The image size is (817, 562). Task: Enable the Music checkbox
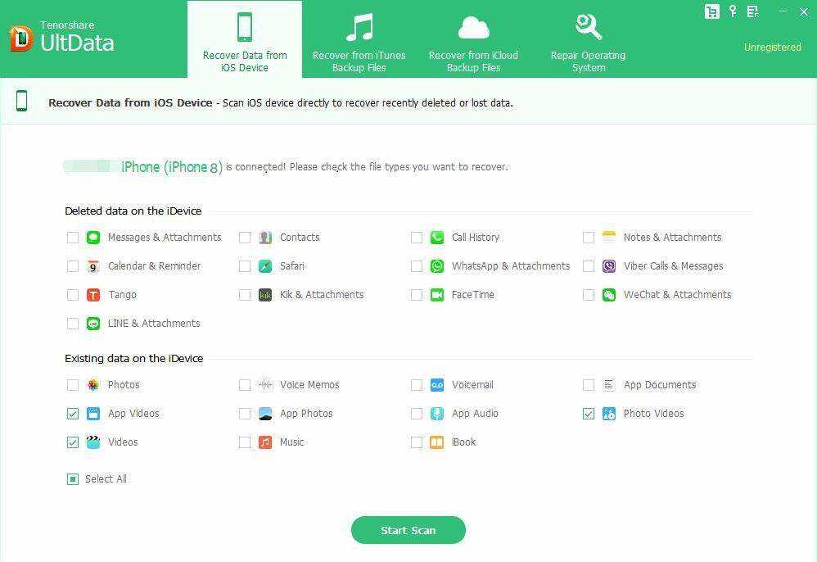click(x=245, y=442)
